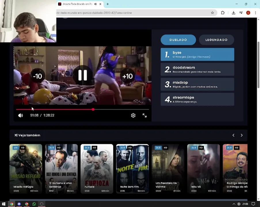Rewind 10 seconds using the -10 button
Viewport: 260px width, 207px height.
pos(38,76)
